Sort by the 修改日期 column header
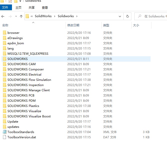Screen dimensions: 167x146 click(x=73, y=25)
